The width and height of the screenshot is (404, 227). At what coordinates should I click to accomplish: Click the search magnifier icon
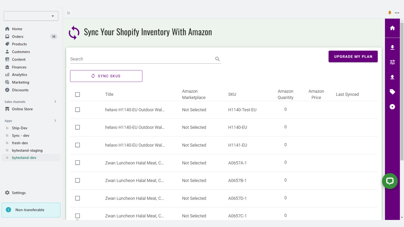(x=217, y=59)
